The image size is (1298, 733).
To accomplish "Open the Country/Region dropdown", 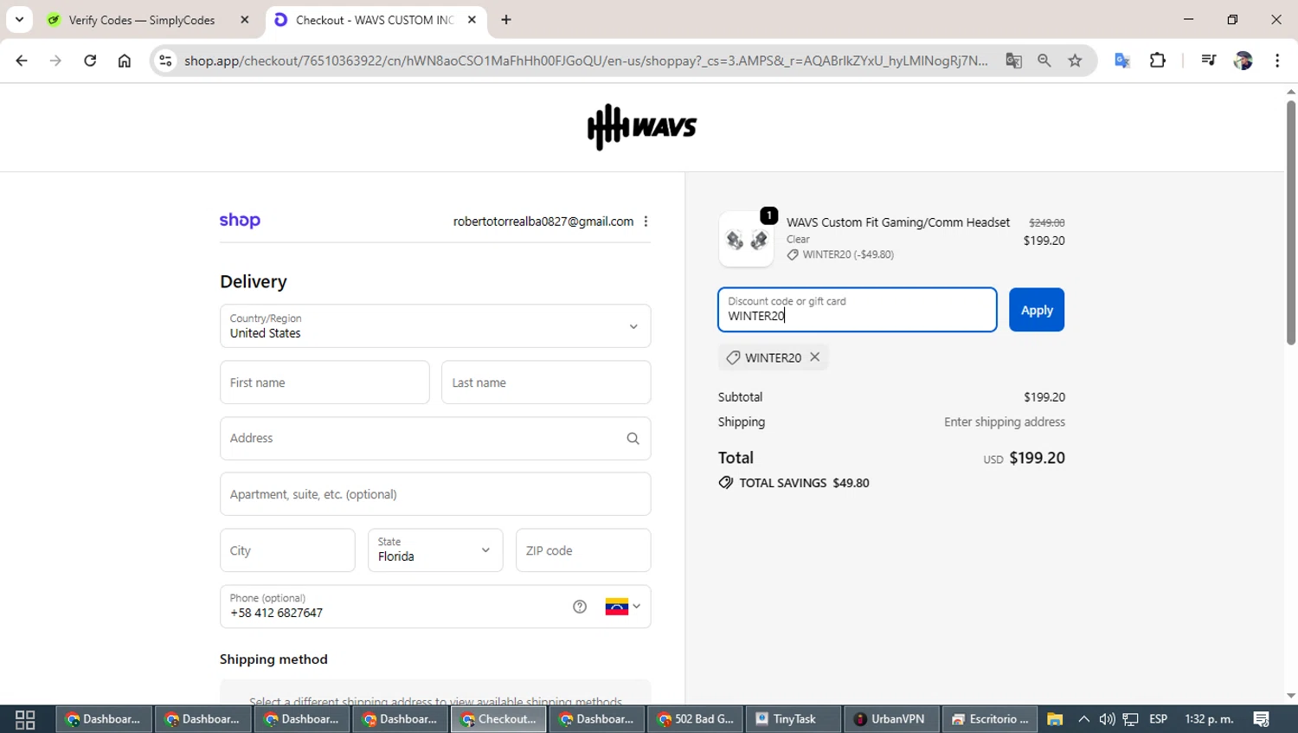I will click(x=435, y=326).
